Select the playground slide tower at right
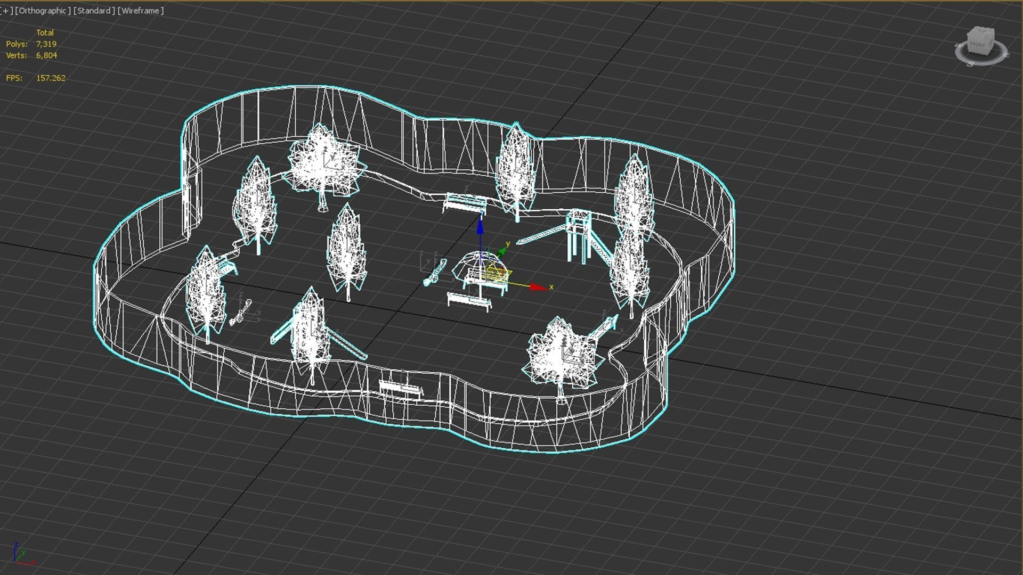Screen dimensions: 1023x575 tap(578, 236)
